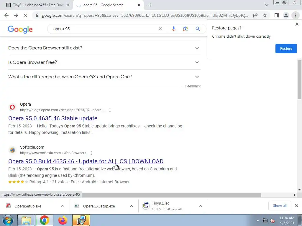Open the OperaSetup.exe download
The height and width of the screenshot is (226, 302).
click(28, 206)
